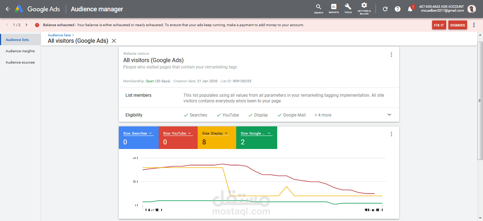Open the Search tool icon

(319, 9)
